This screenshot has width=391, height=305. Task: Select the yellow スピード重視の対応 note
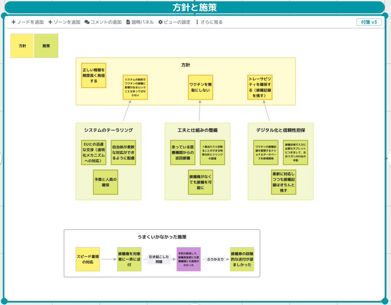pyautogui.click(x=88, y=259)
